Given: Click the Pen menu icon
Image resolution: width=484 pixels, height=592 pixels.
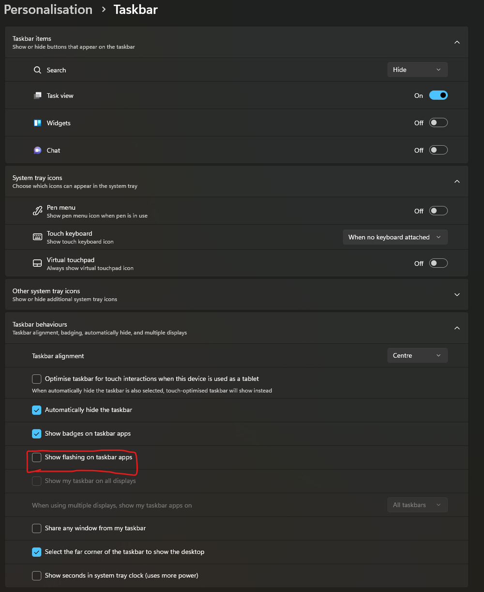Looking at the screenshot, I should point(37,211).
